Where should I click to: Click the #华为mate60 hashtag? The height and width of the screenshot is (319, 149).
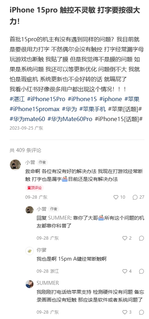27,119
